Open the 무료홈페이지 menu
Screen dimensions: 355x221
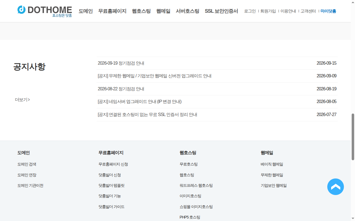pos(112,11)
